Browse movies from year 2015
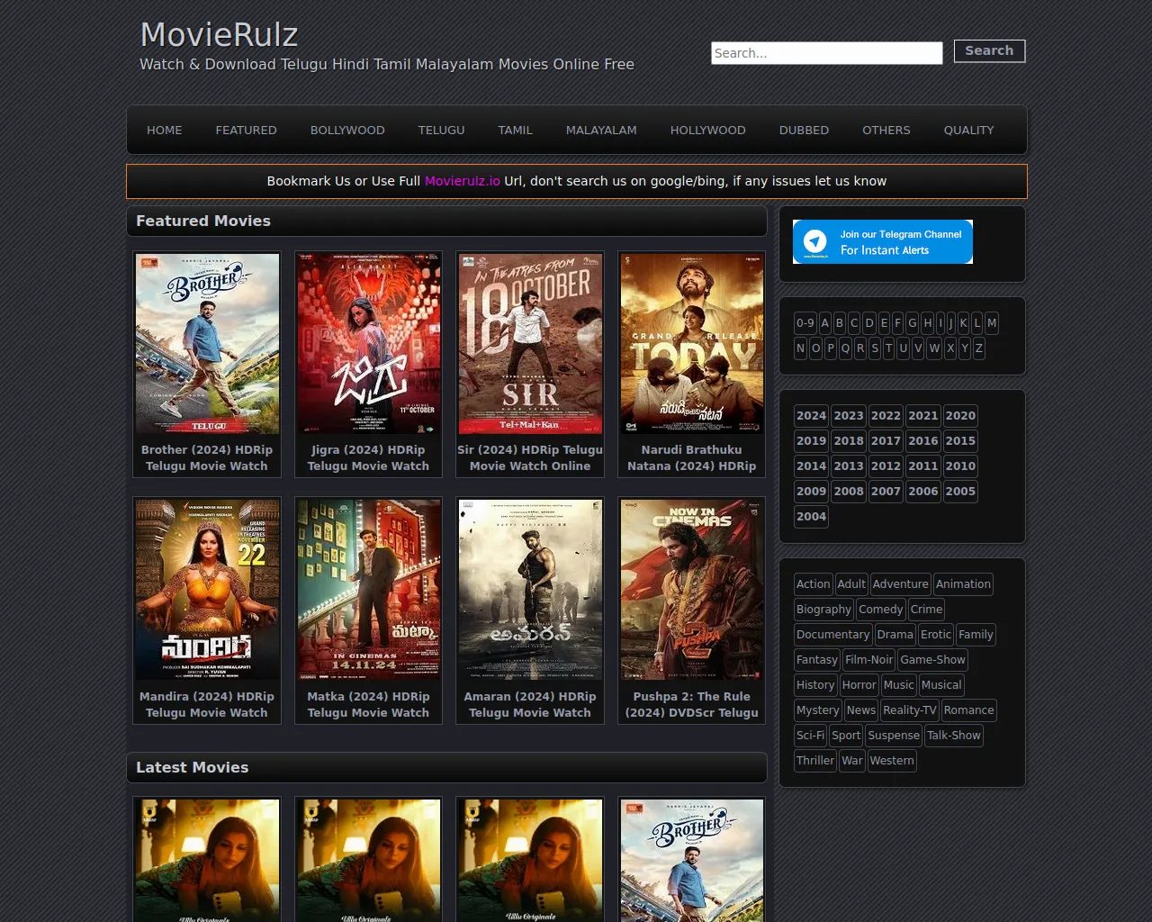The height and width of the screenshot is (922, 1152). (960, 441)
